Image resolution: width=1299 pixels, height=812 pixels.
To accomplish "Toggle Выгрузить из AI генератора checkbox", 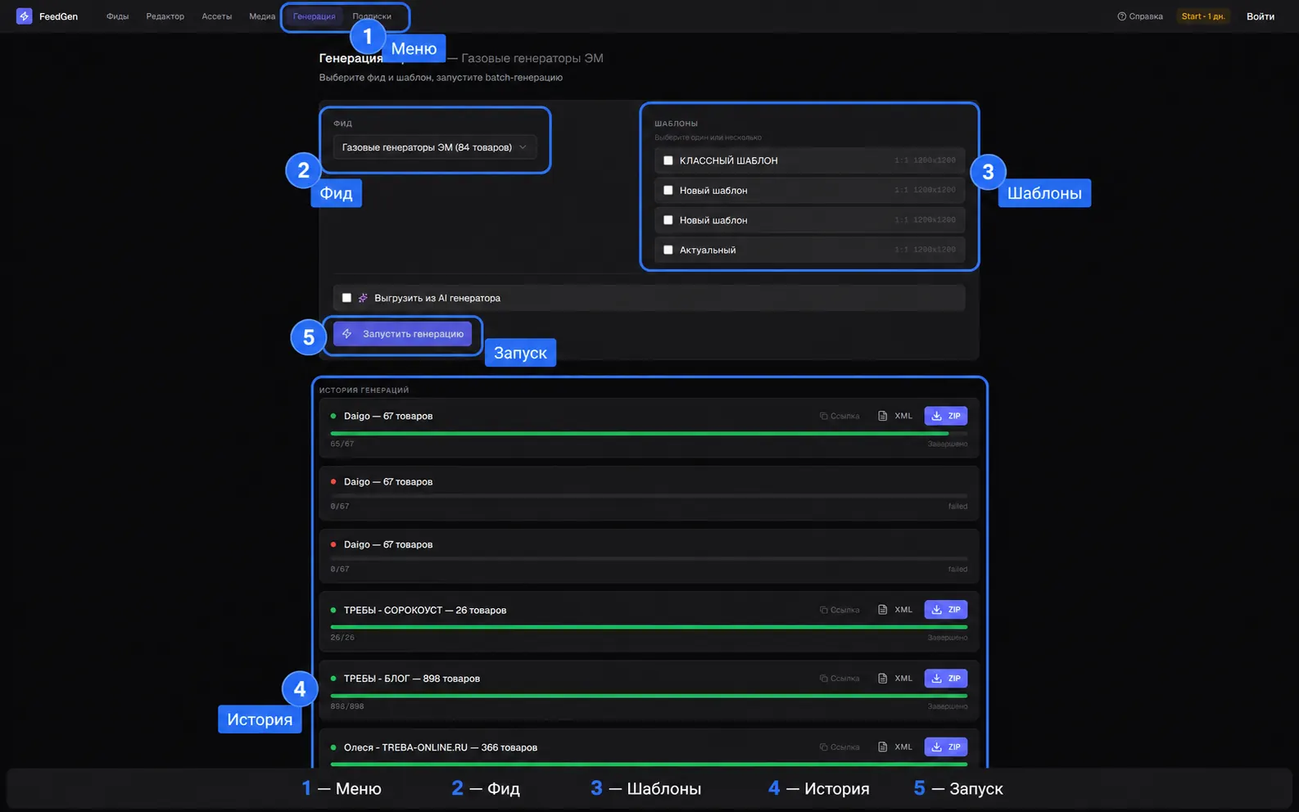I will coord(346,298).
